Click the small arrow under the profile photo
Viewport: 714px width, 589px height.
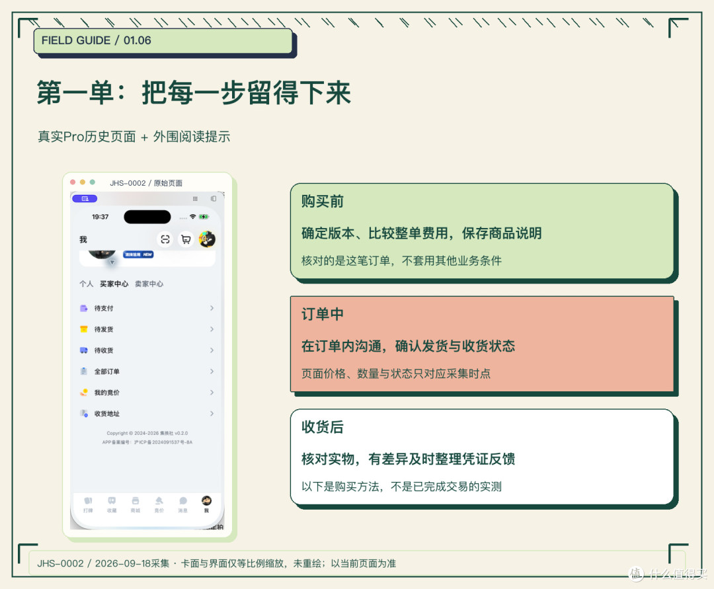coord(112,262)
